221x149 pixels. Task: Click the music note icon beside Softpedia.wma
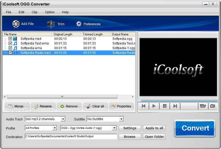tap(15, 48)
